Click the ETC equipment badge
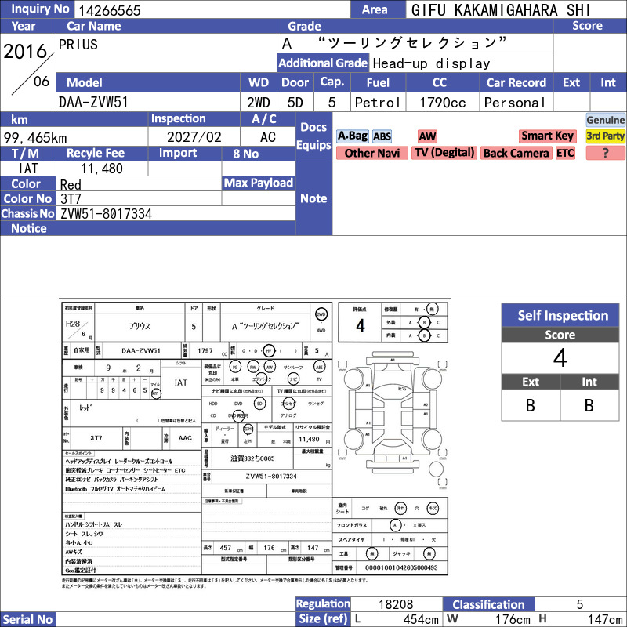The image size is (627, 627). pyautogui.click(x=565, y=153)
